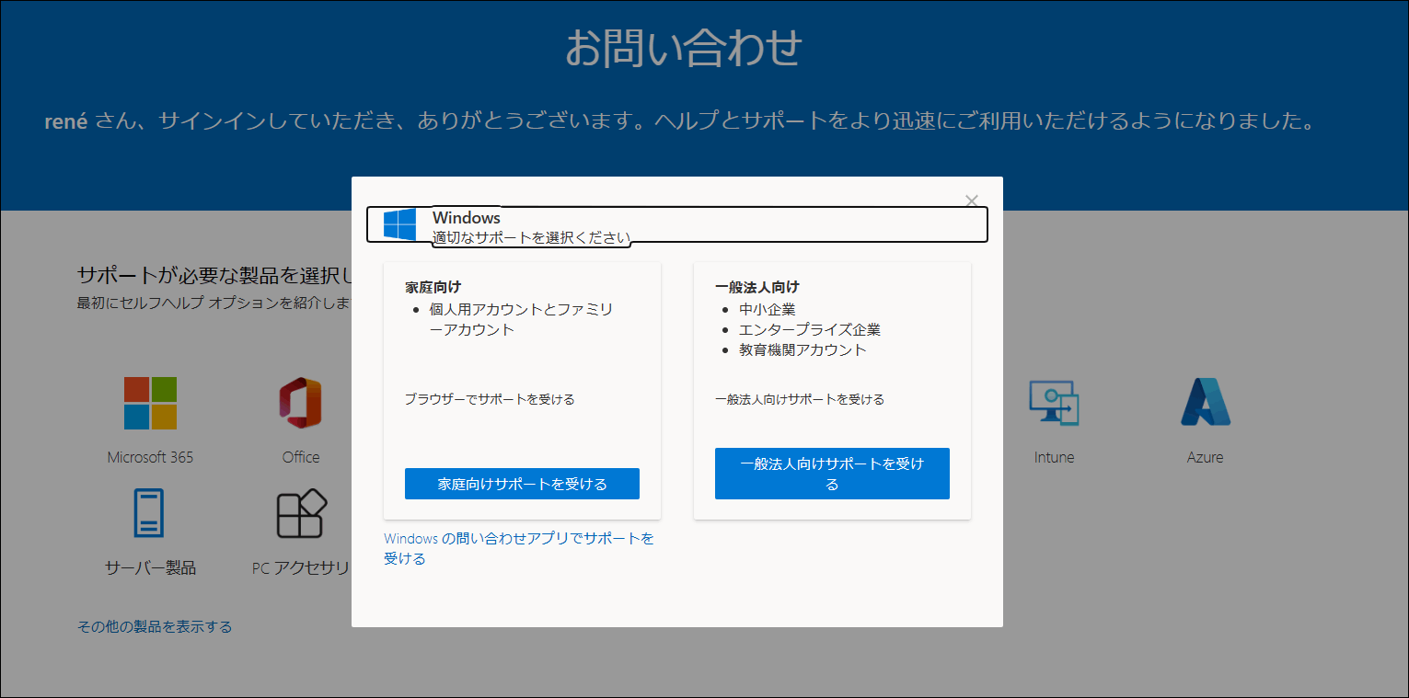Close the Windows support dialog with X
This screenshot has width=1409, height=698.
(x=971, y=200)
